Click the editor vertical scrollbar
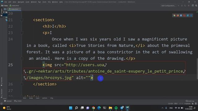 [x=197, y=69]
